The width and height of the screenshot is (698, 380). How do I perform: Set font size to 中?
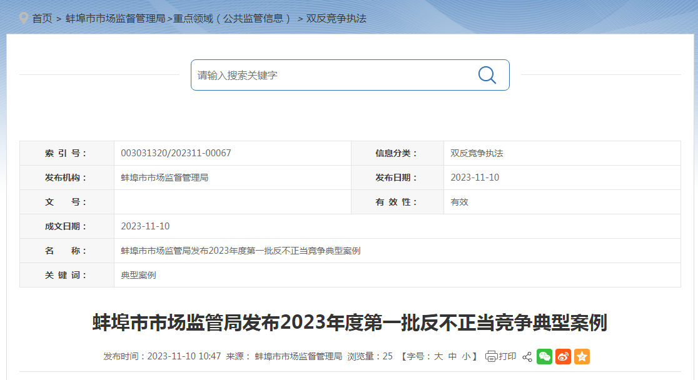pos(452,356)
